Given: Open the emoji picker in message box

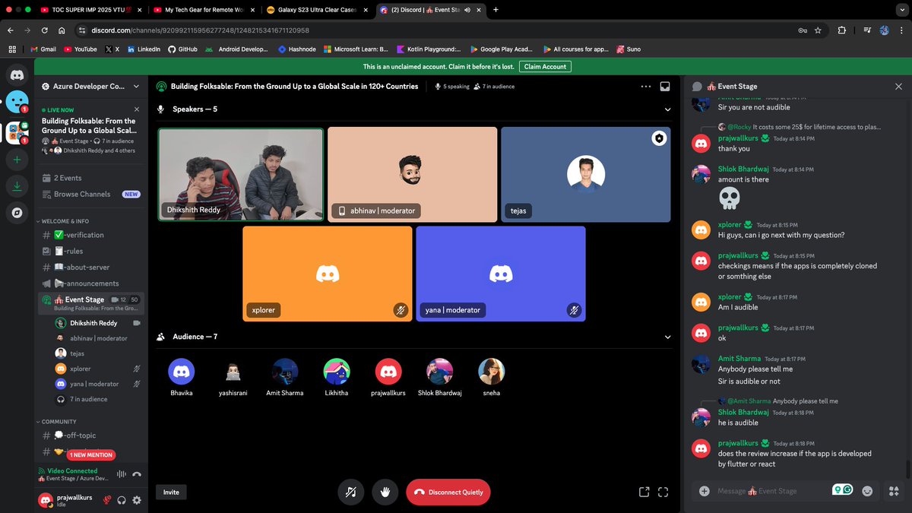Looking at the screenshot, I should coord(867,491).
